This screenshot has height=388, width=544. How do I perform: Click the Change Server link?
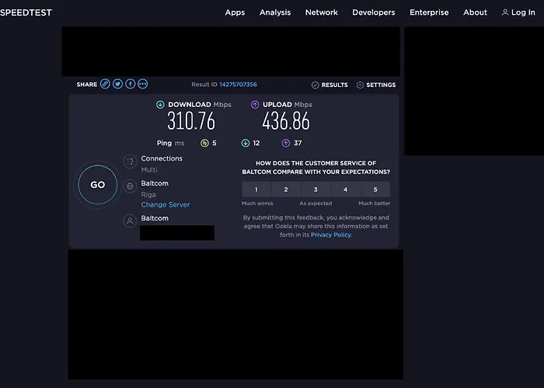(x=165, y=205)
